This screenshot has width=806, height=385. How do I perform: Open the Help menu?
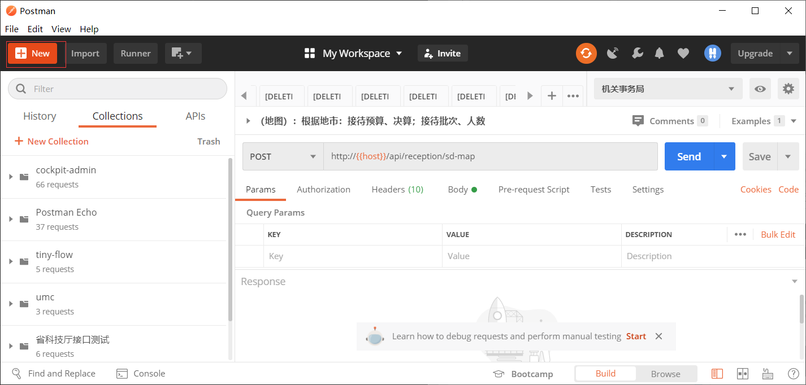tap(89, 29)
